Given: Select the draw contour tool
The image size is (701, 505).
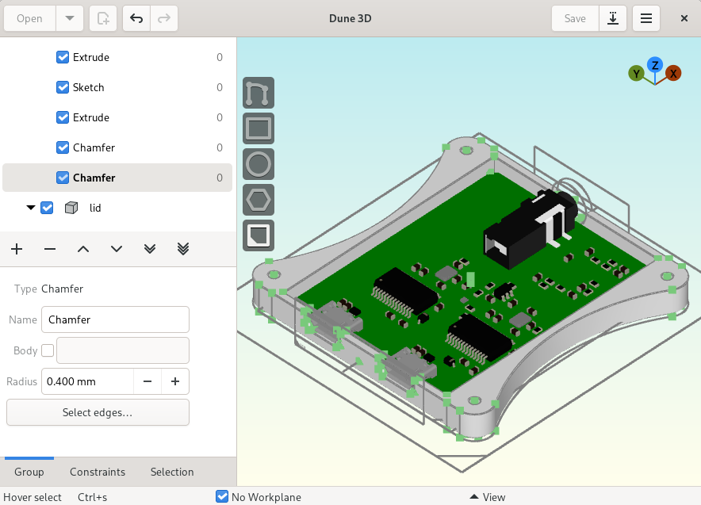Looking at the screenshot, I should (x=259, y=93).
